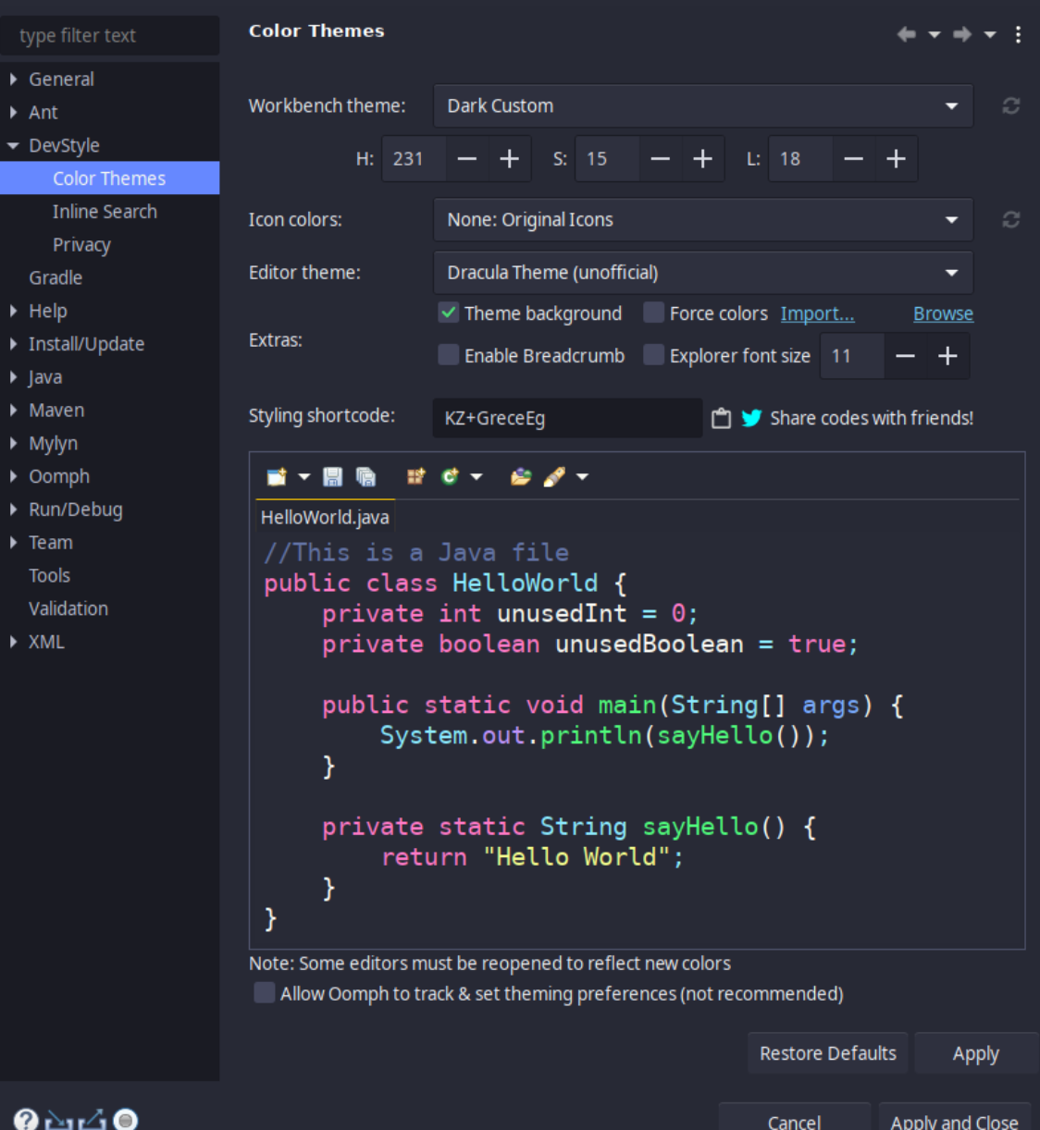Click the Apply button

point(976,1053)
